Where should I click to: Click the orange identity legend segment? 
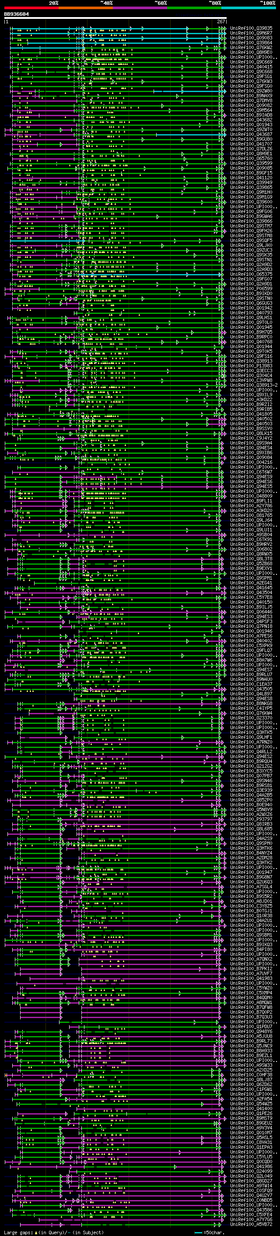(86, 8)
